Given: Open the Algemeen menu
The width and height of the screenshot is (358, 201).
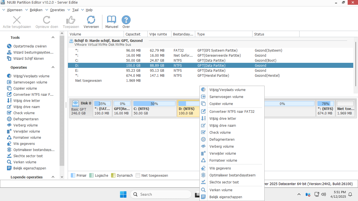Looking at the screenshot, I should 15,10.
